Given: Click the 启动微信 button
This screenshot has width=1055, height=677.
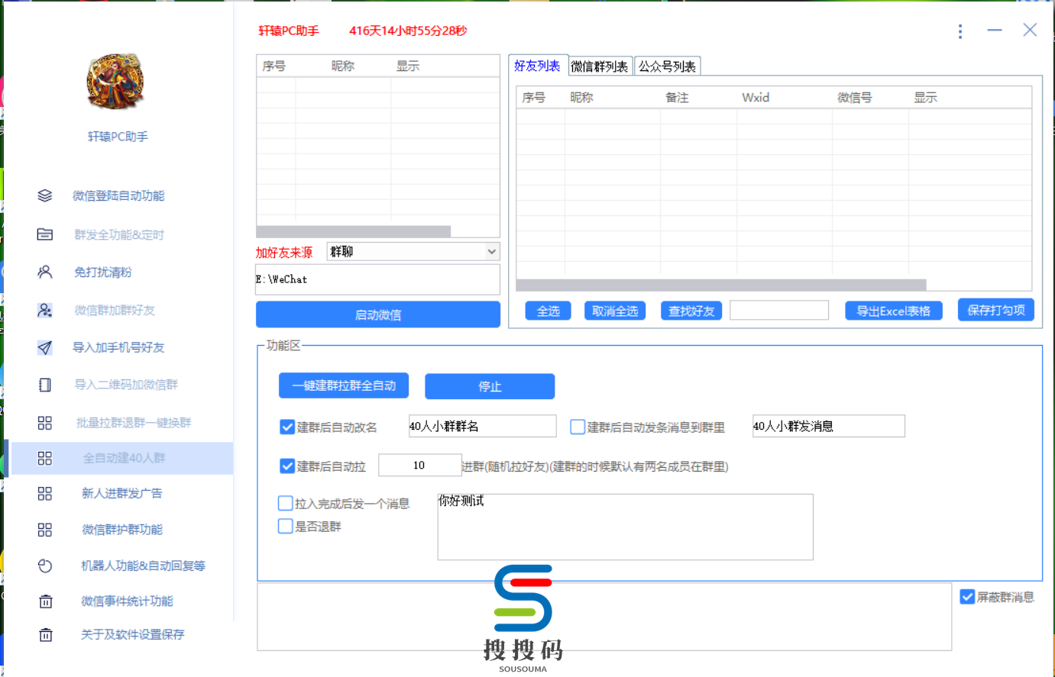Looking at the screenshot, I should 378,314.
